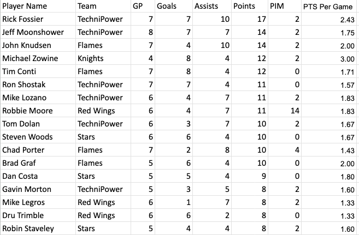Select the Assists column header

click(x=212, y=6)
